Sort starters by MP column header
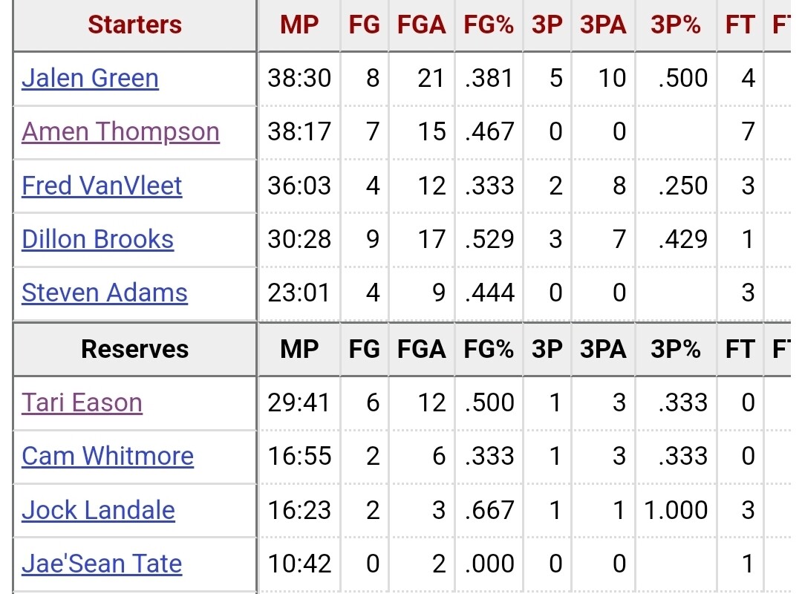 [299, 25]
